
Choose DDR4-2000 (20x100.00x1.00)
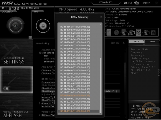click(75, 33)
